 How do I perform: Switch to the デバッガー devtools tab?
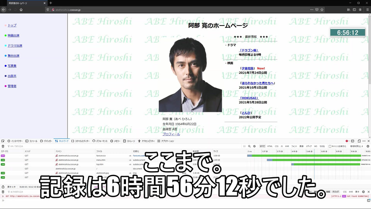[46, 141]
